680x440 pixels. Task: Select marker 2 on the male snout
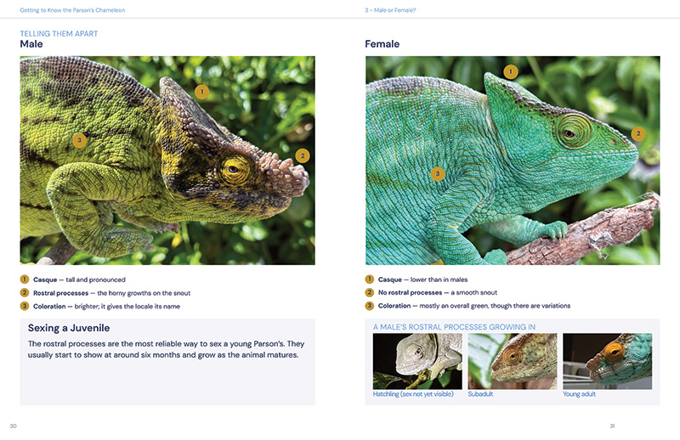[303, 155]
